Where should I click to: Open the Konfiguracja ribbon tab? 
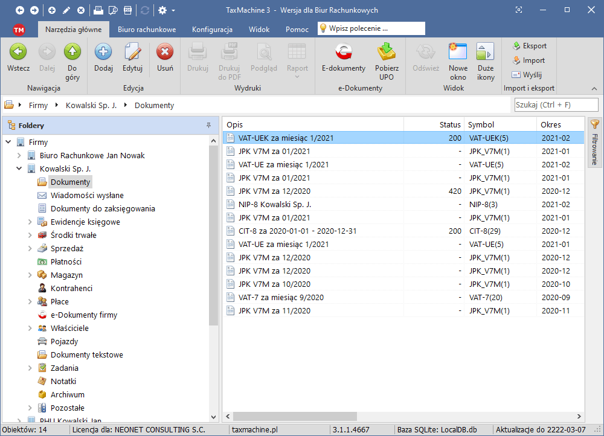click(212, 29)
